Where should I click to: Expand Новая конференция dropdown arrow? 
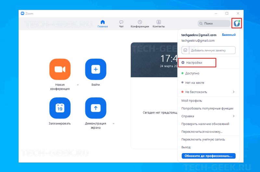78,85
